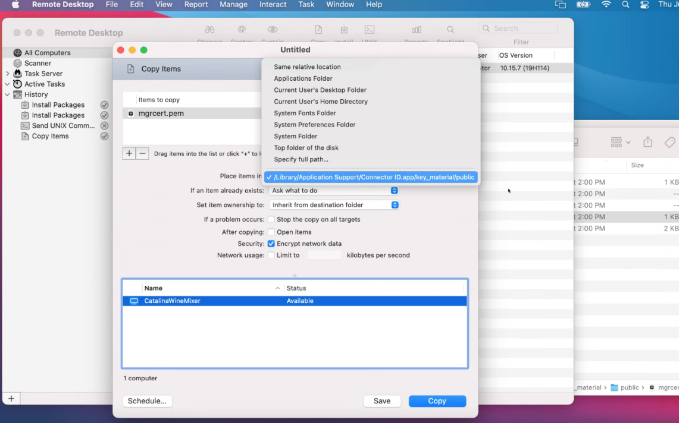The image size is (679, 423).
Task: Collapse the History disclosure arrow
Action: tap(7, 94)
